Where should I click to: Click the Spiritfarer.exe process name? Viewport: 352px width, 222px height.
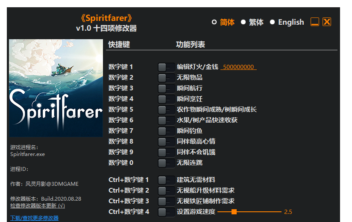coord(27,154)
